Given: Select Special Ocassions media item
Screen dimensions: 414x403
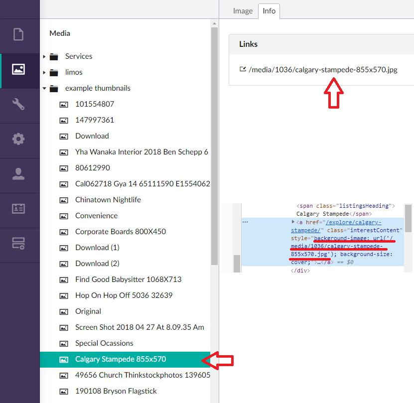Looking at the screenshot, I should click(x=104, y=343).
